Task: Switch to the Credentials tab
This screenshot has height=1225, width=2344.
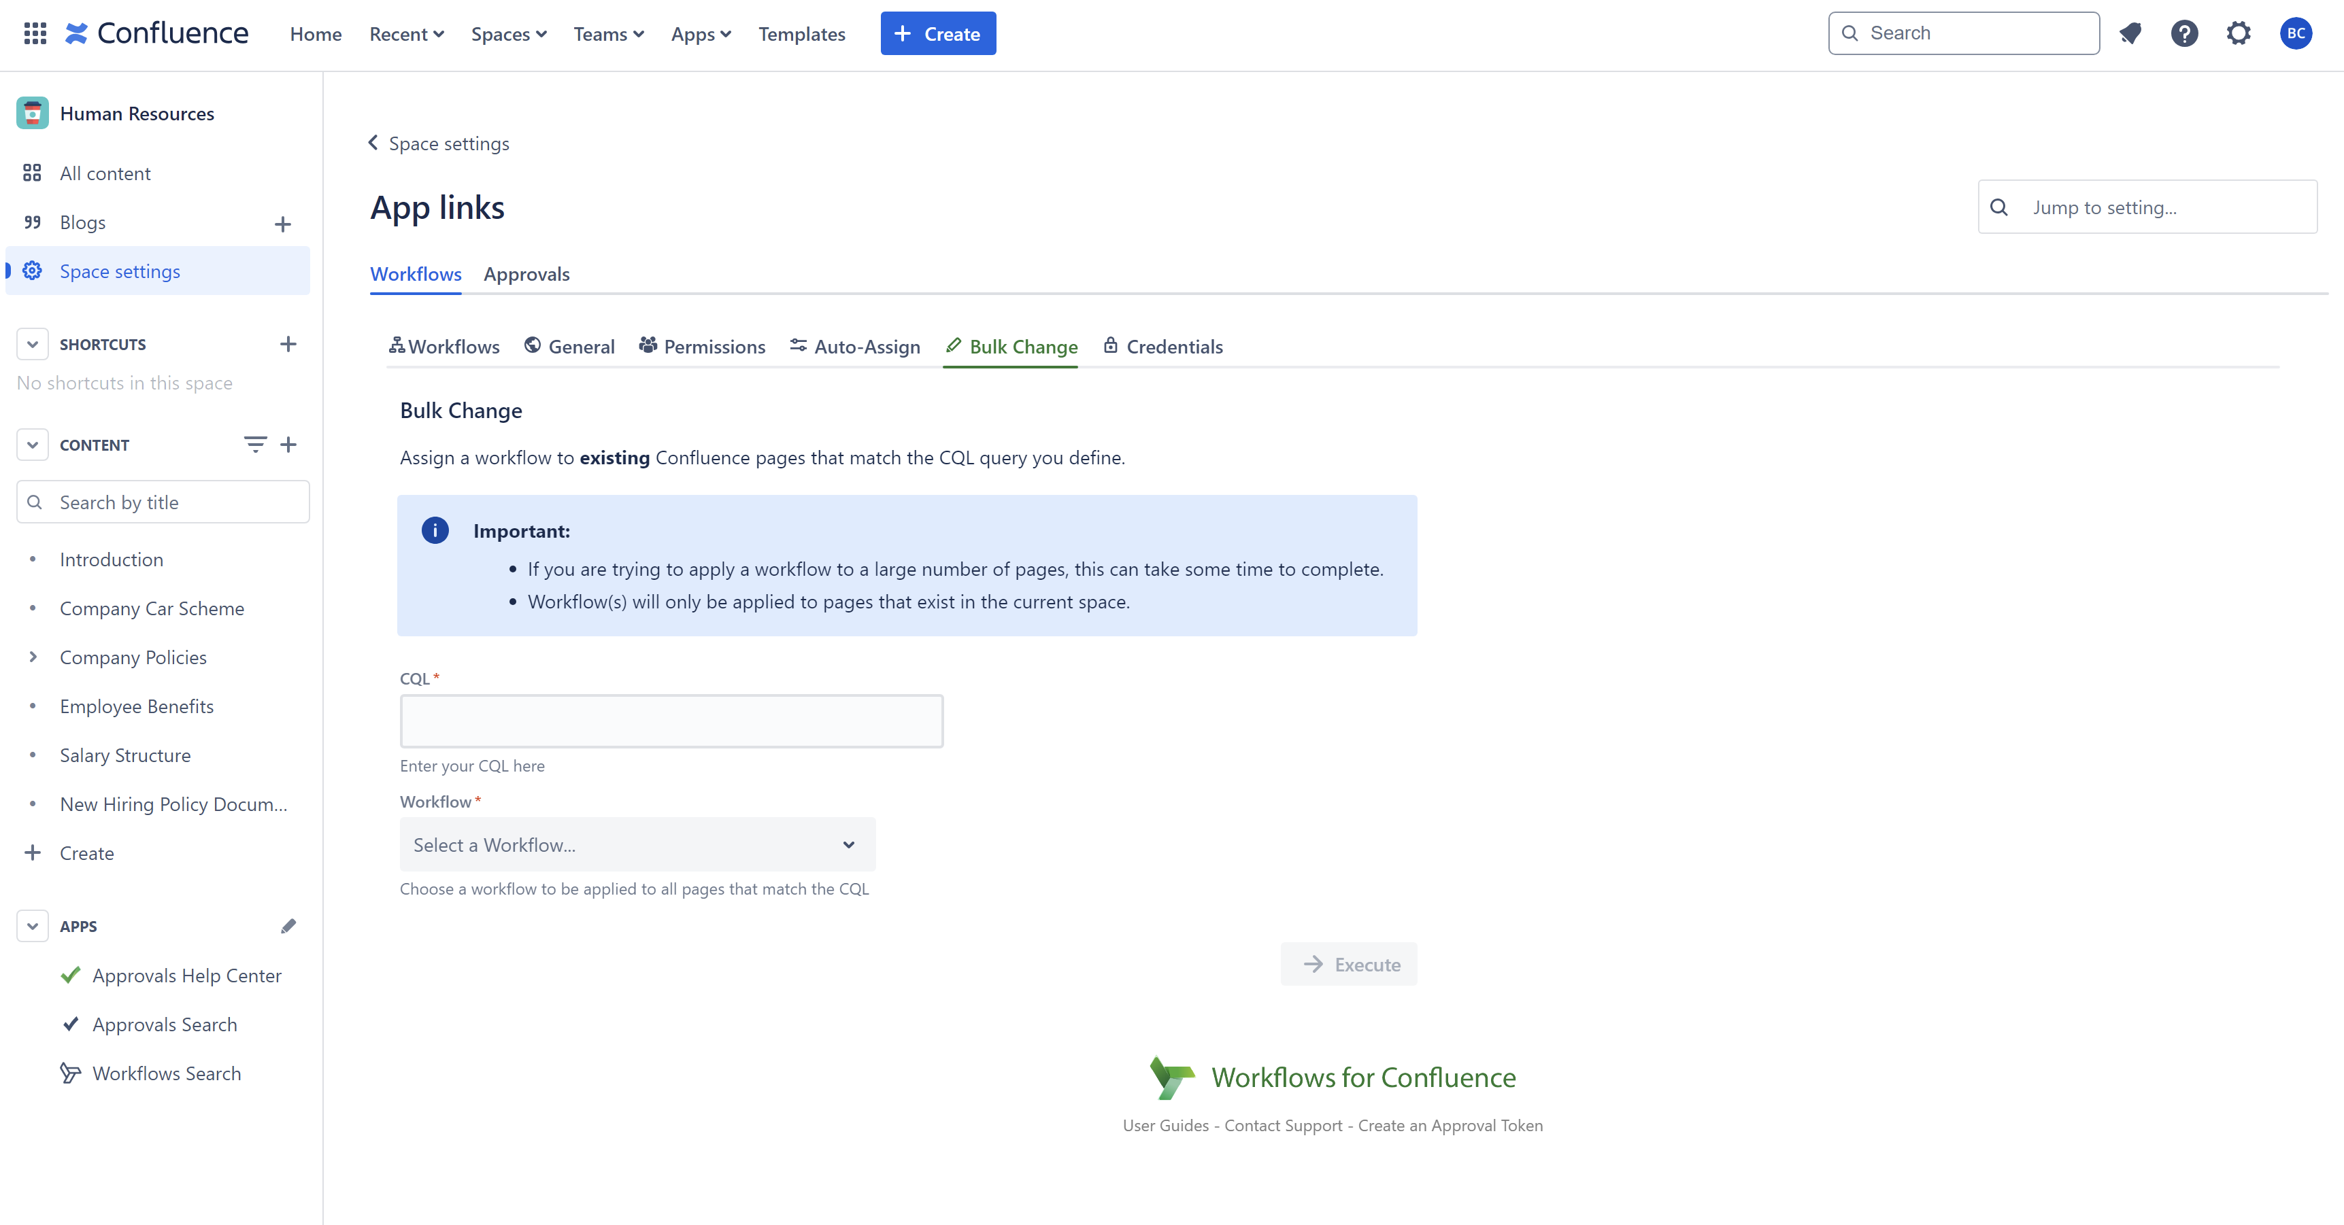Action: coord(1163,347)
